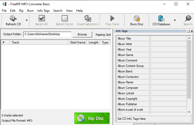Close the Info Tags panel
194x125 pixels.
point(192,31)
